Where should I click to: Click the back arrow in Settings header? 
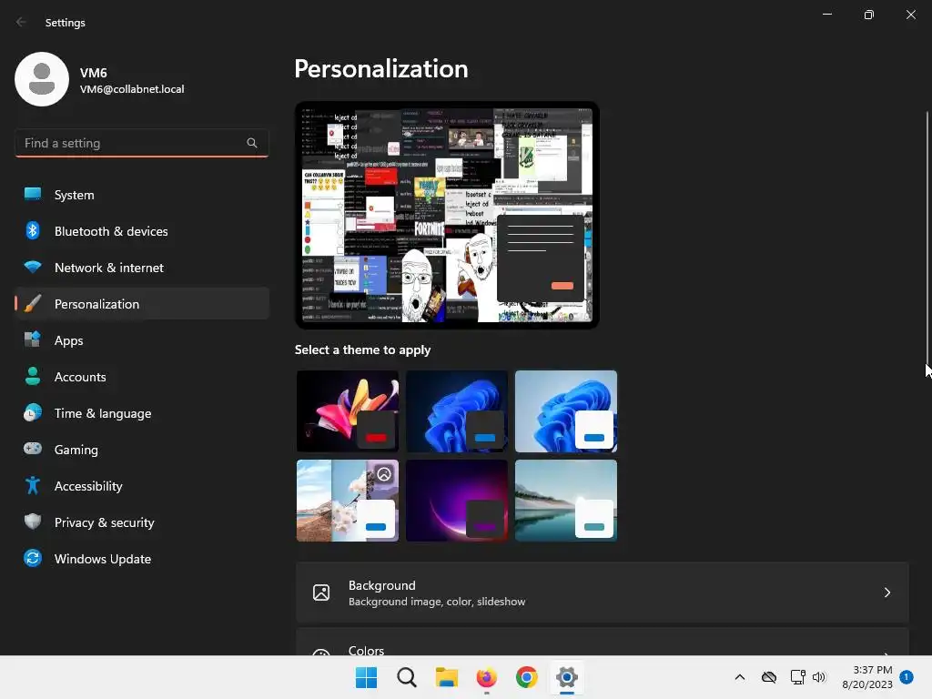(22, 22)
